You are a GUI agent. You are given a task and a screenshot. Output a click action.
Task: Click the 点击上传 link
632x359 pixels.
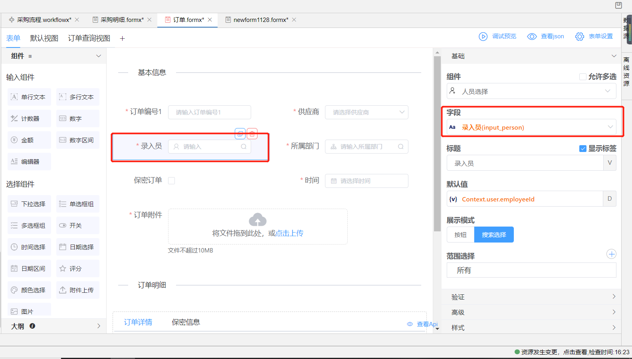tap(289, 233)
